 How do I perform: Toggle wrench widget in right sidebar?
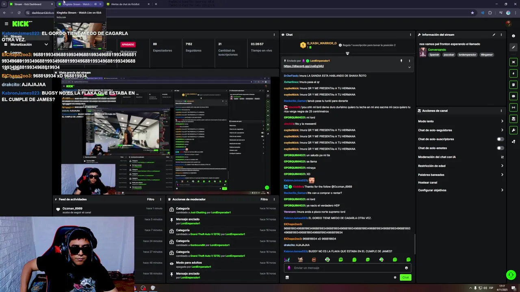click(x=513, y=130)
